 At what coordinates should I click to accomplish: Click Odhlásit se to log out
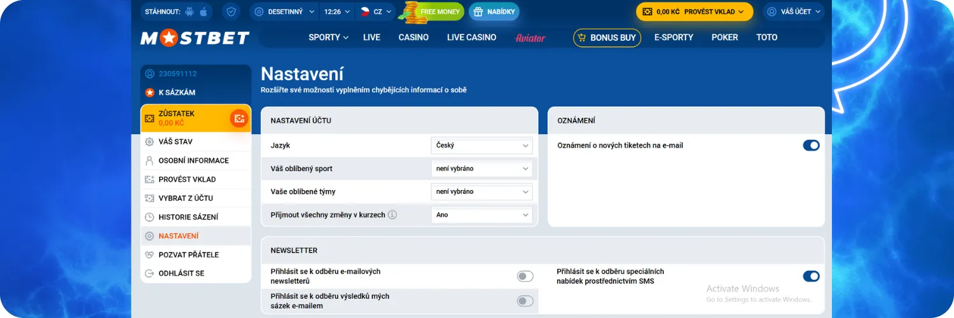pyautogui.click(x=181, y=273)
